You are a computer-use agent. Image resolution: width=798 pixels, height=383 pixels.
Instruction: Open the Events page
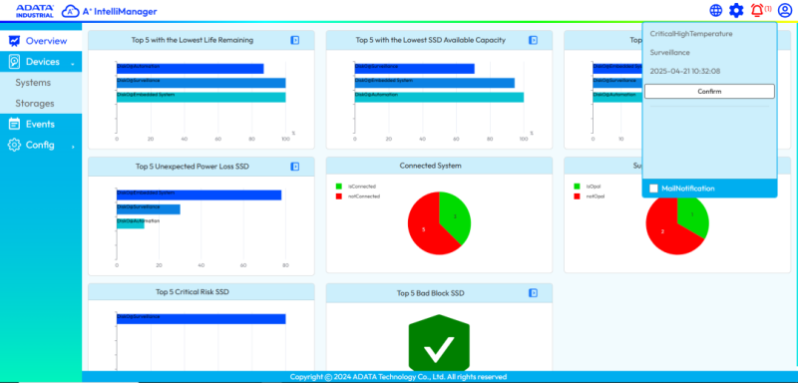pyautogui.click(x=41, y=124)
